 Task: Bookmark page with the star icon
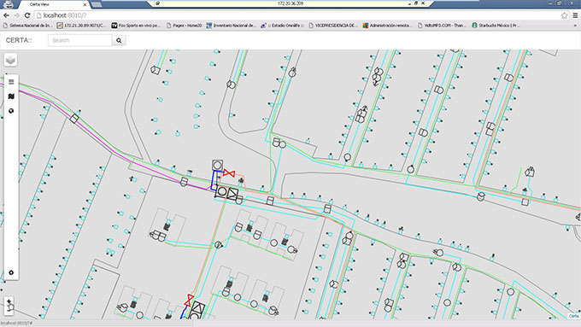pos(564,15)
